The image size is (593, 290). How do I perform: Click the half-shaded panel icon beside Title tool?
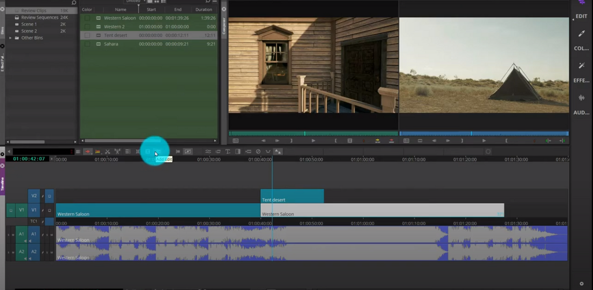point(238,151)
